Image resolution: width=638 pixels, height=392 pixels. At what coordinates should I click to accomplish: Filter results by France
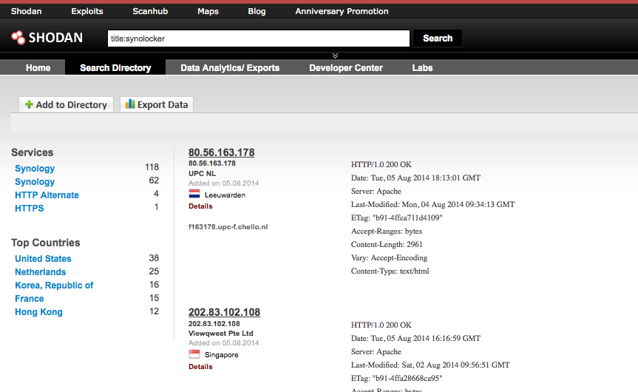[x=30, y=298]
